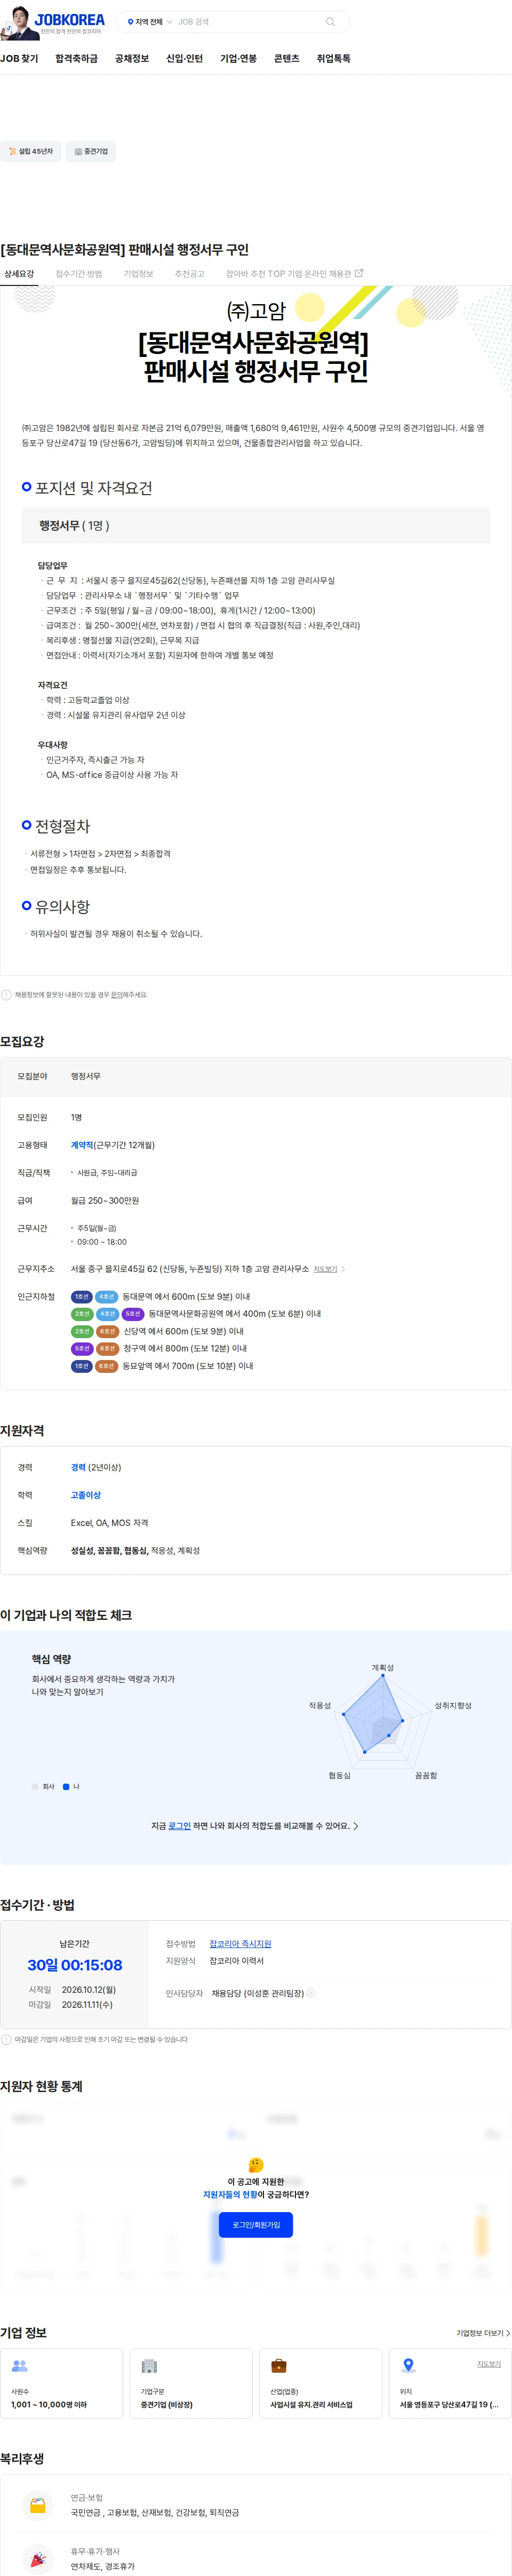512x2576 pixels.
Task: Click the 문의 link in the notice
Action: [116, 995]
